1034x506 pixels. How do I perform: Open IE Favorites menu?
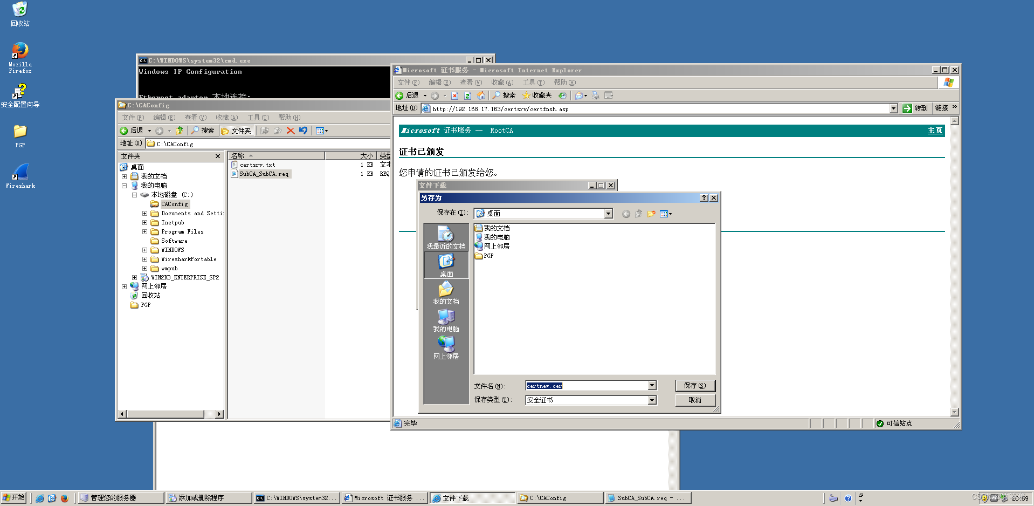(x=502, y=83)
